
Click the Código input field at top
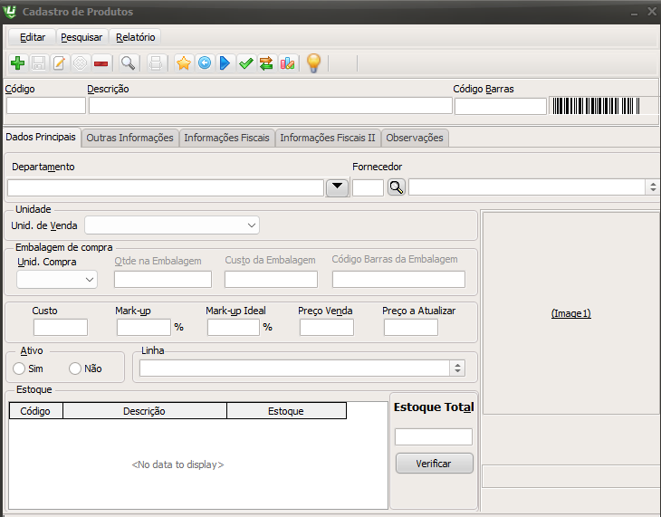tap(46, 105)
